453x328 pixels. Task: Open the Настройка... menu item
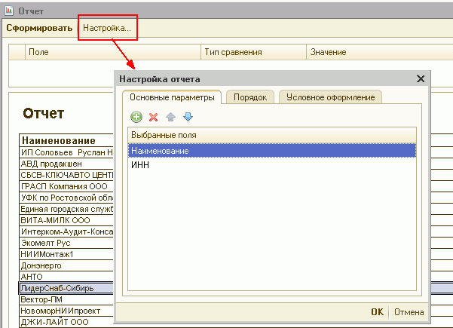[107, 28]
